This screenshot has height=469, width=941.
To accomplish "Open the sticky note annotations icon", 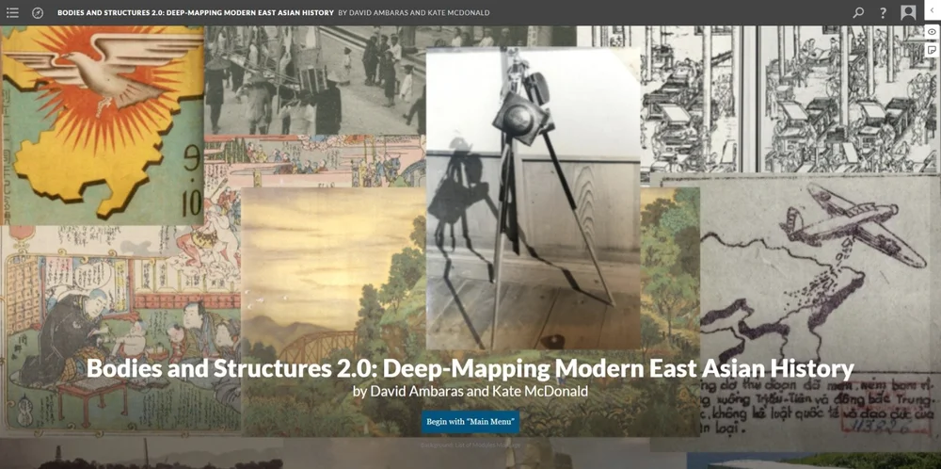I will [x=932, y=49].
